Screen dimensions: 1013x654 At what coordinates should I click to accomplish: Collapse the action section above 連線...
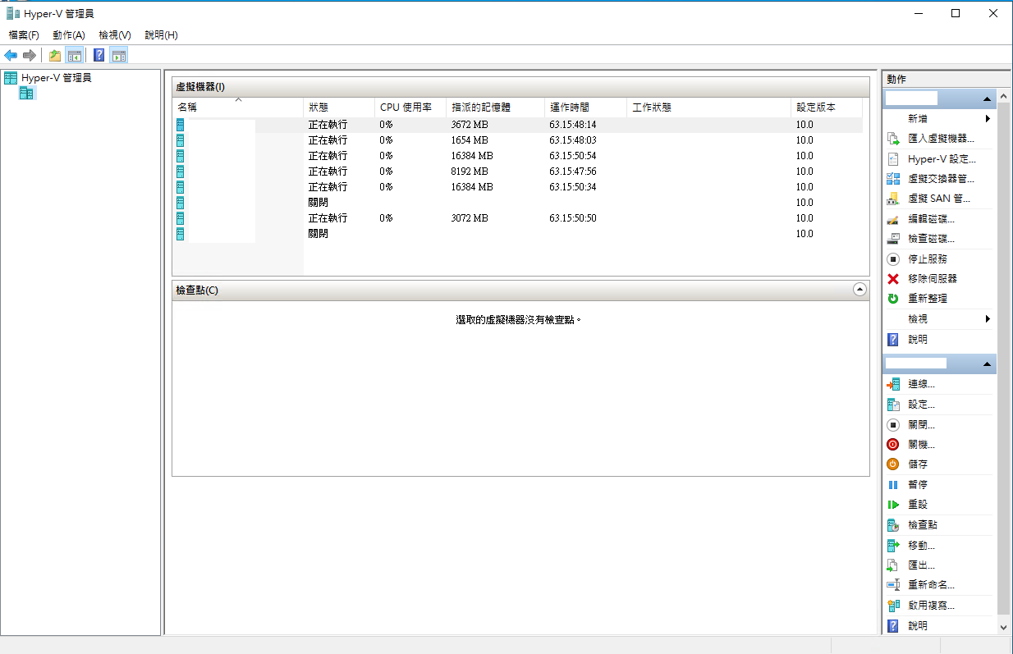(987, 364)
